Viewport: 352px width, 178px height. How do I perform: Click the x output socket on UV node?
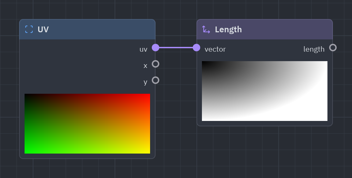[x=156, y=64]
